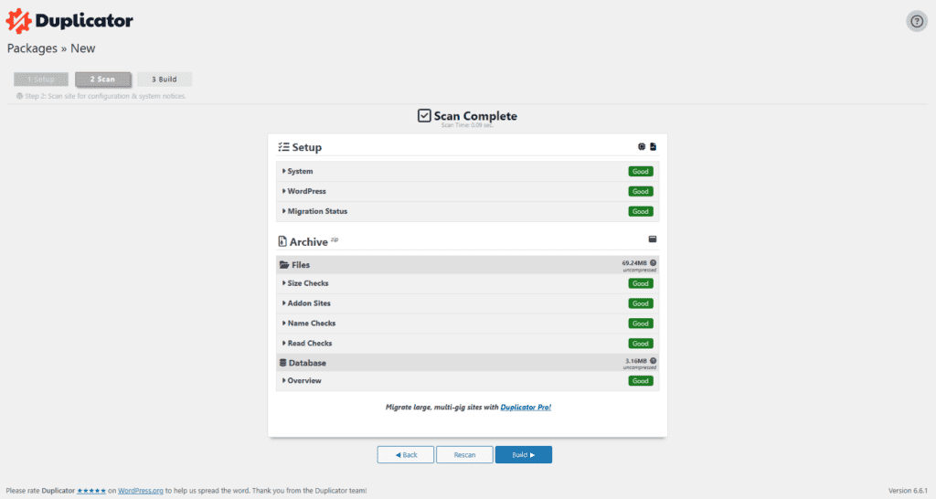Expand the WordPress section
Viewport: 936px width, 499px height.
(467, 192)
